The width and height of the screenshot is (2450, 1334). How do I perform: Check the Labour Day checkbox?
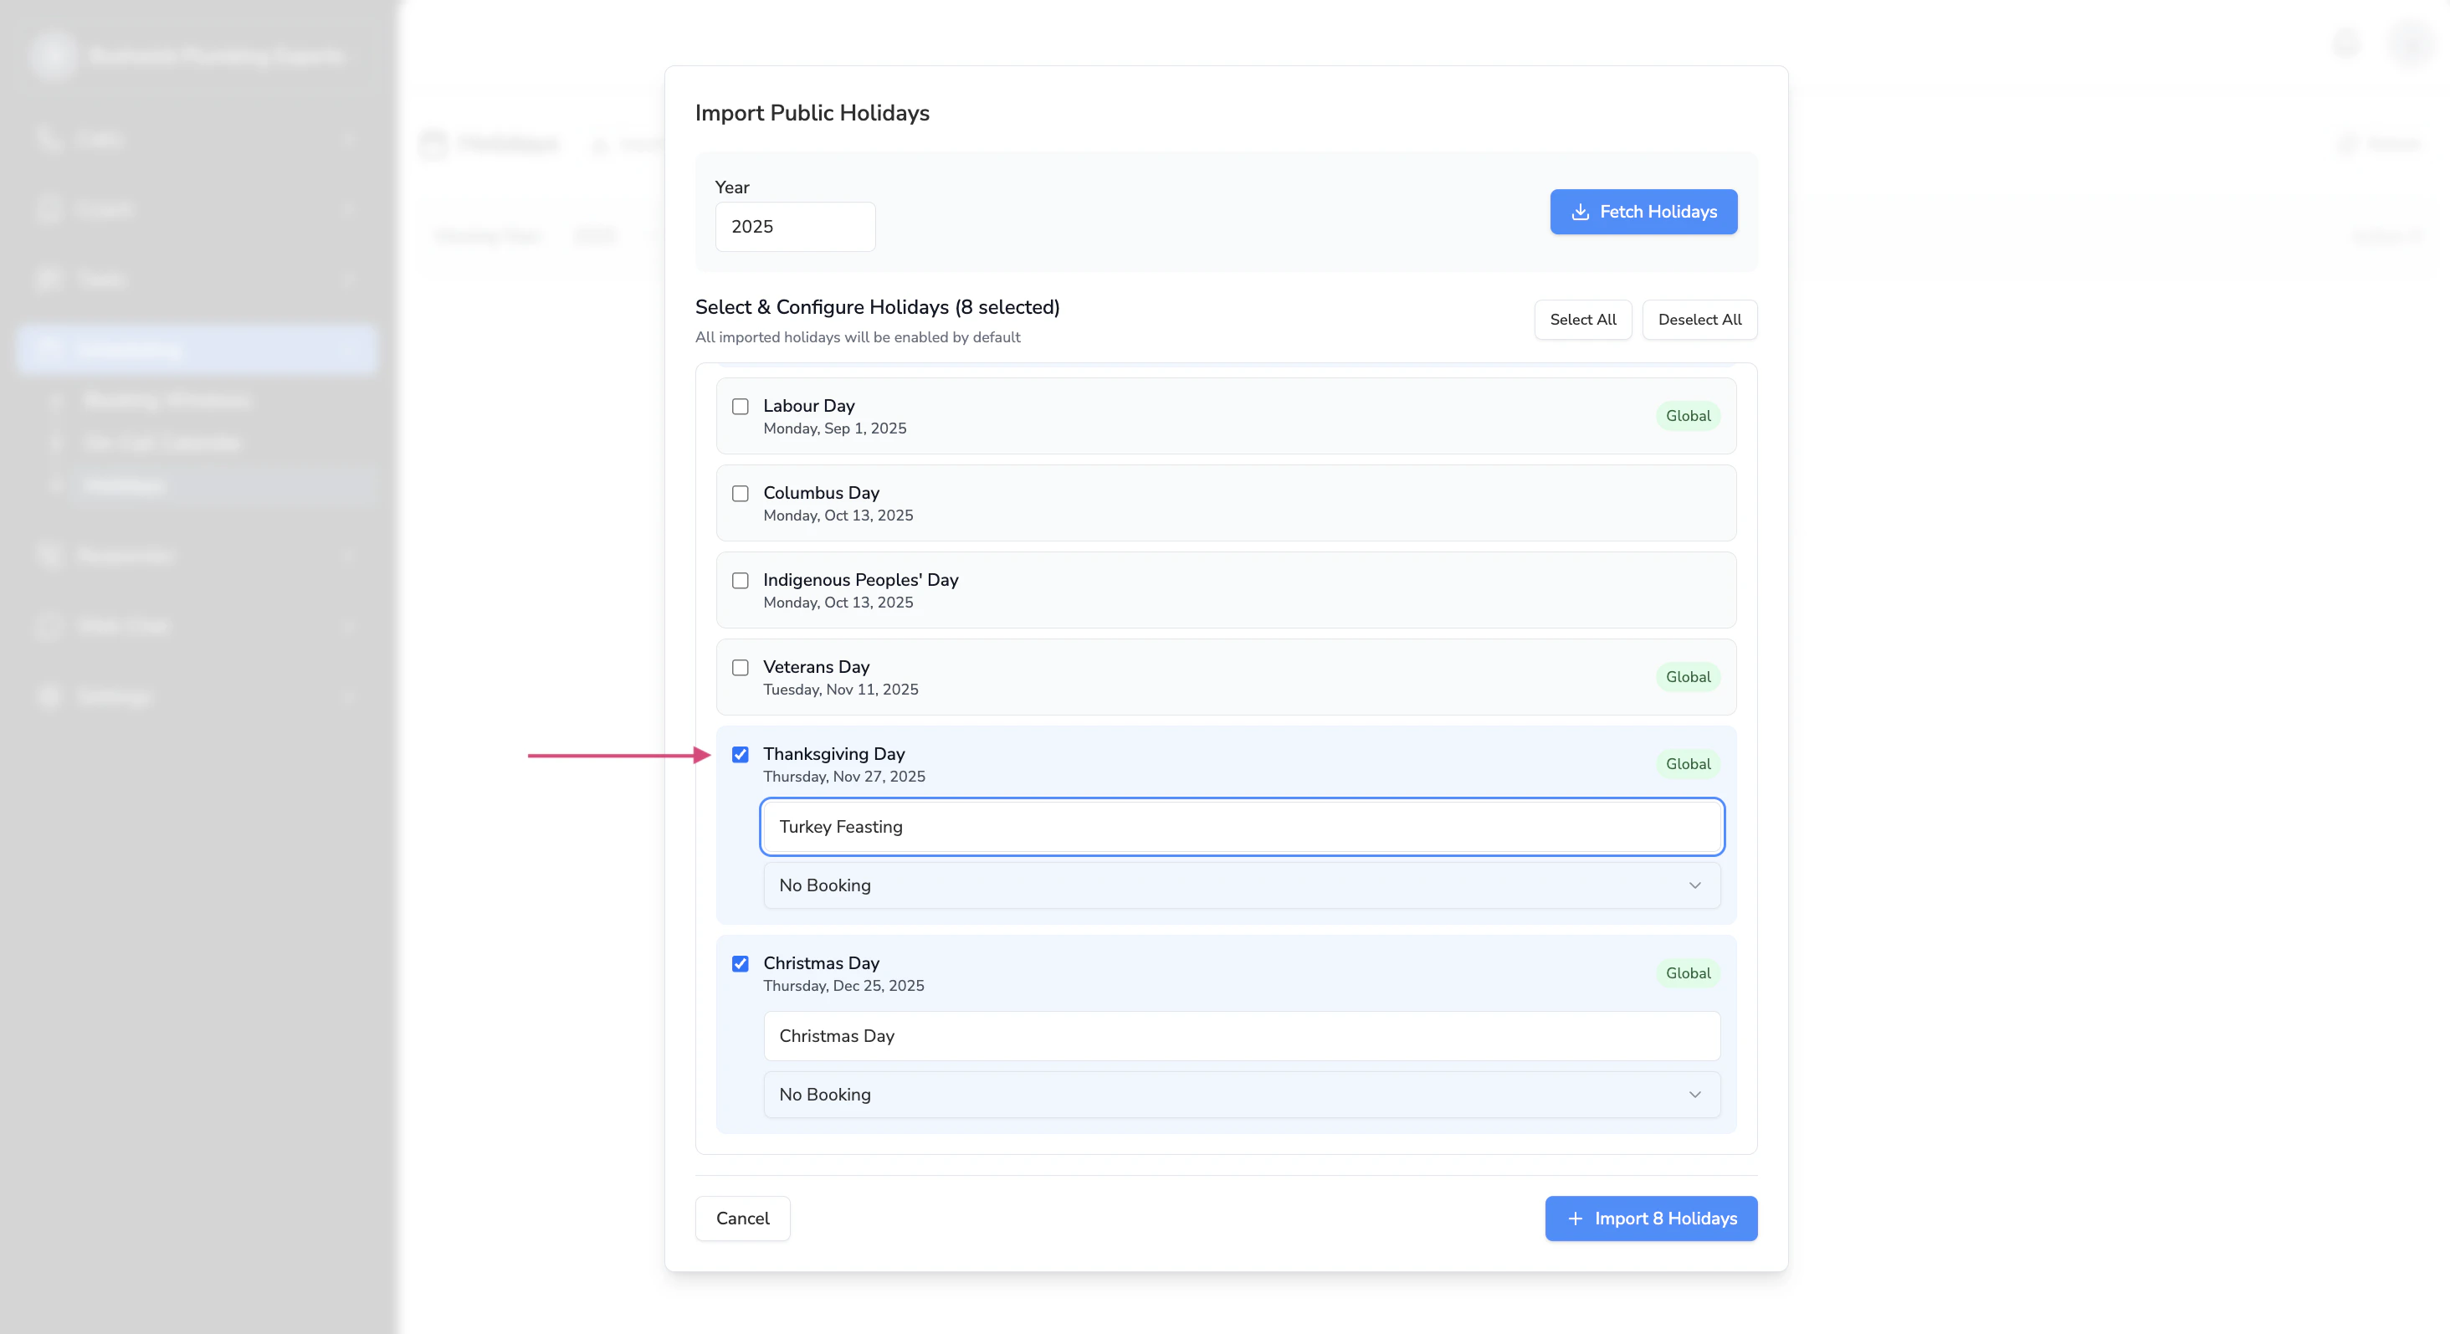click(x=740, y=406)
